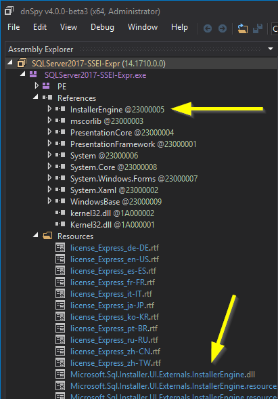Click the assembly icon beside SQLServer2017-SSEI-Expr (14.1710.0.0)

click(x=22, y=63)
